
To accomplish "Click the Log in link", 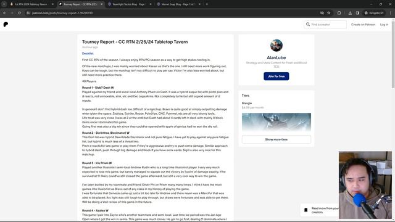I will coord(384,25).
